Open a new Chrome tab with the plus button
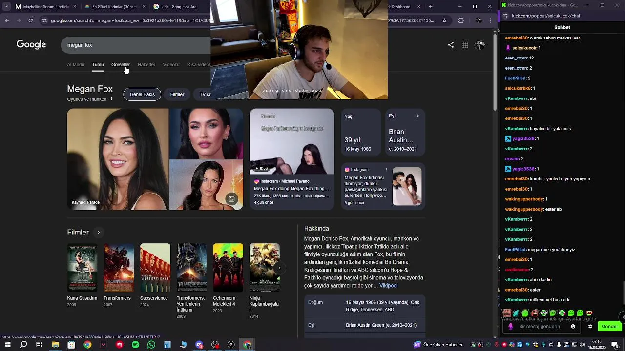625x351 pixels. (430, 7)
